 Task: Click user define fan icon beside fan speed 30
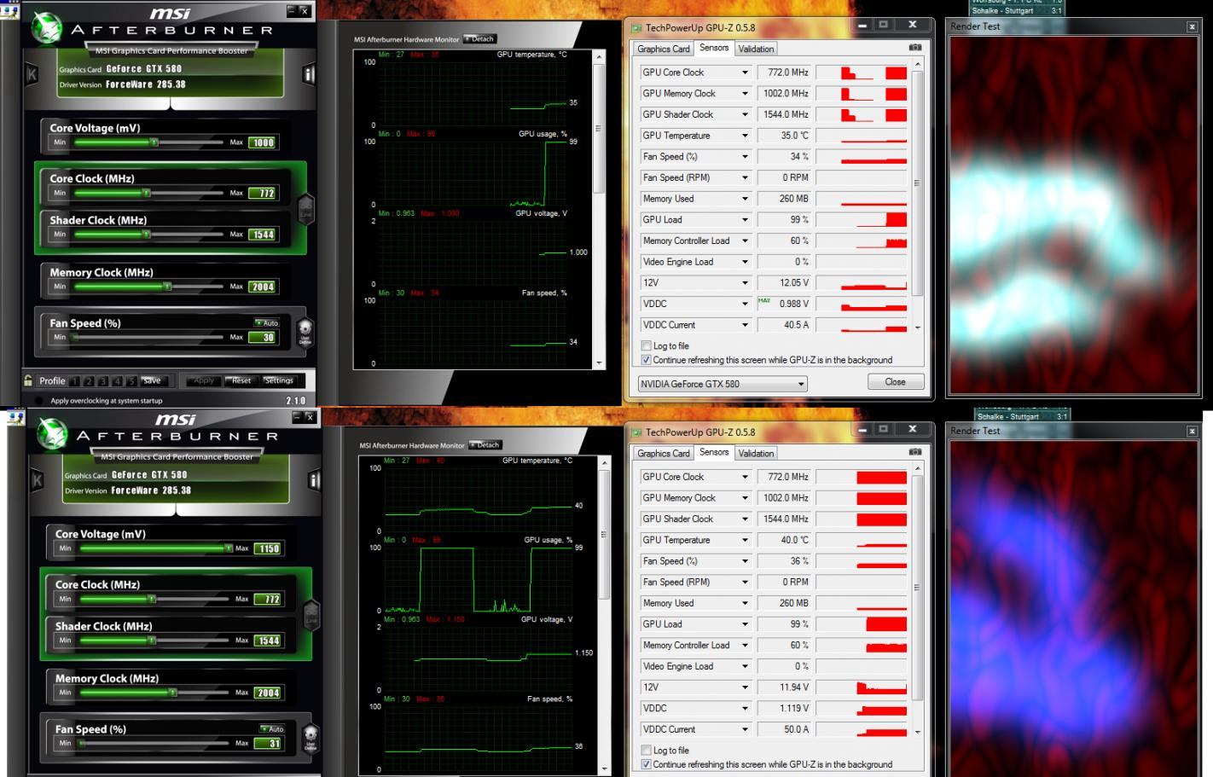[305, 331]
